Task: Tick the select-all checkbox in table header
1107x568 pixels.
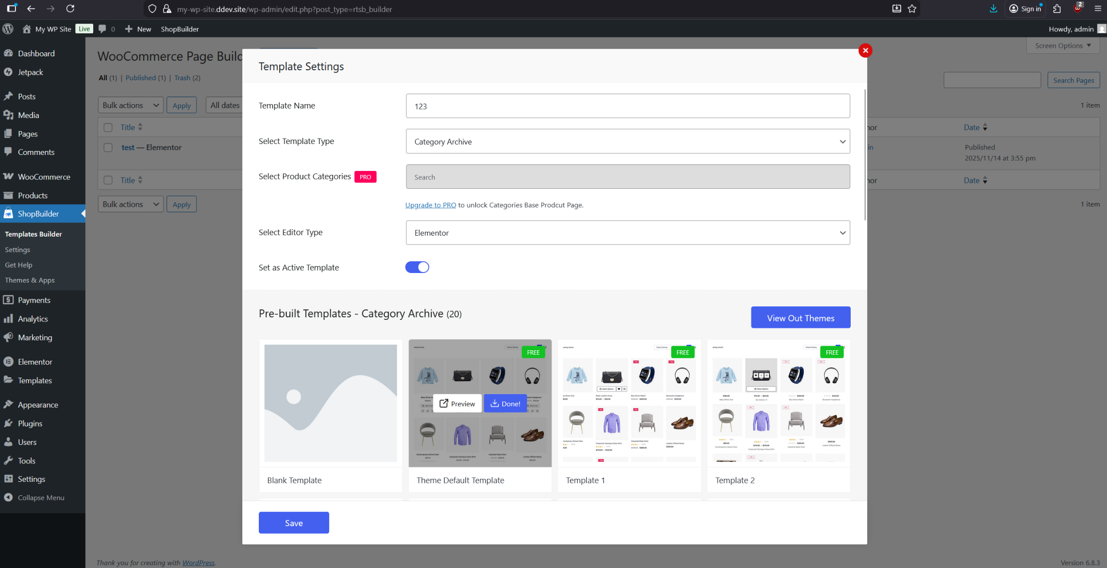Action: (x=108, y=127)
